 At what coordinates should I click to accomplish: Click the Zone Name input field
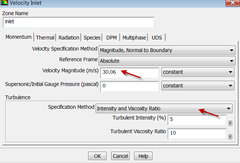click(78, 22)
